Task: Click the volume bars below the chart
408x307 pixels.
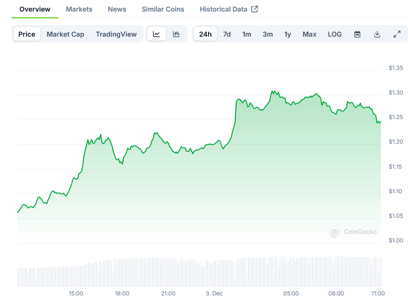Action: [193, 272]
